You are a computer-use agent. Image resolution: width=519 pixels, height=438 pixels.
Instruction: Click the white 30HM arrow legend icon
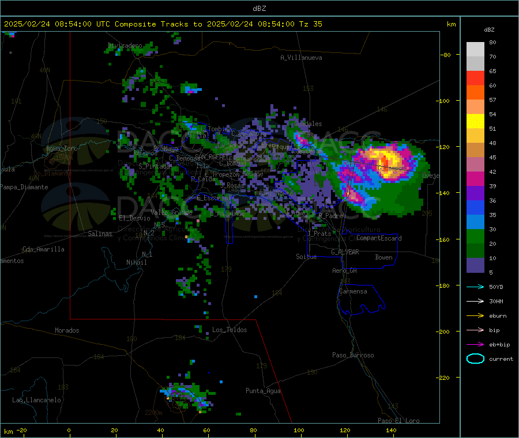[x=475, y=301]
